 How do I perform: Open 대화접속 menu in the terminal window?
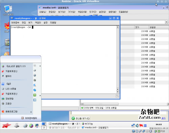(x=15, y=23)
